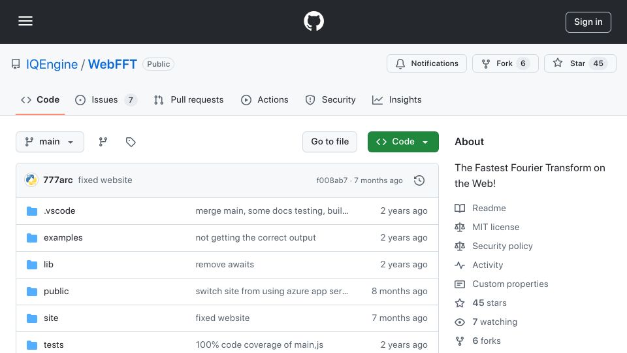The width and height of the screenshot is (627, 353).
Task: Open 'fixed website' commit in site row
Action: coord(222,318)
